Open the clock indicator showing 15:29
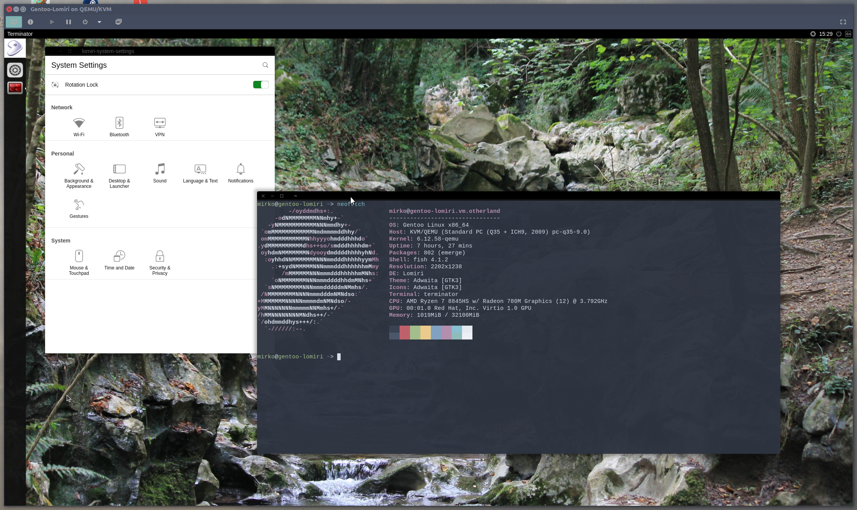The height and width of the screenshot is (510, 857). [825, 34]
